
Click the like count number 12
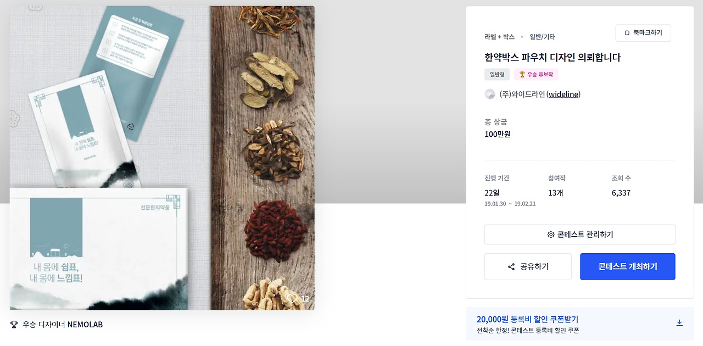point(305,299)
